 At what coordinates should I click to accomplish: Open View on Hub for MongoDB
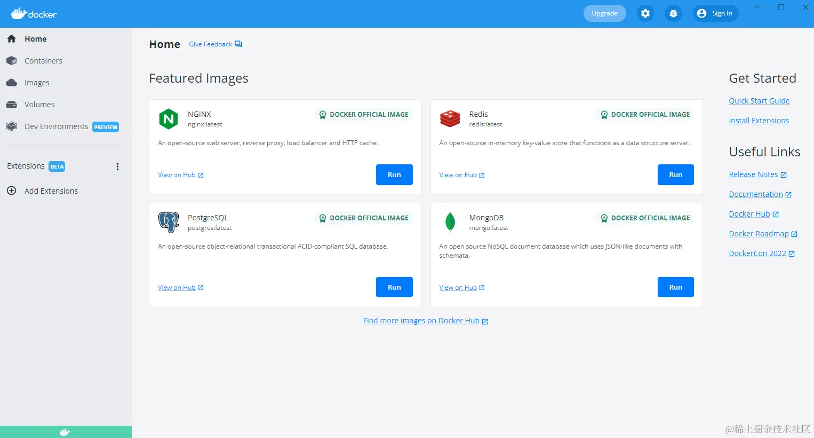[461, 288]
